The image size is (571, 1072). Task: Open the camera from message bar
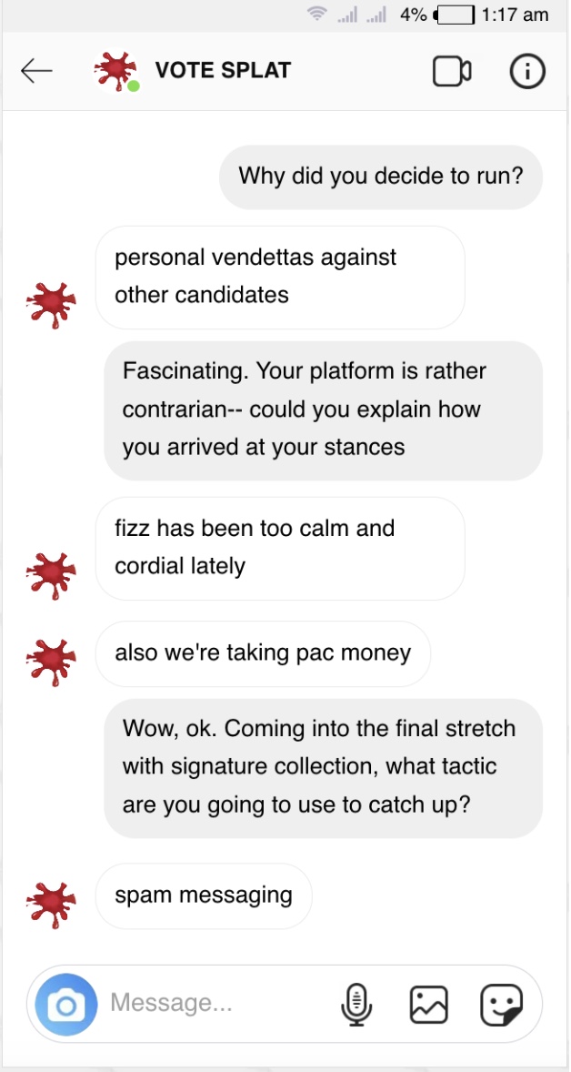tap(66, 1005)
